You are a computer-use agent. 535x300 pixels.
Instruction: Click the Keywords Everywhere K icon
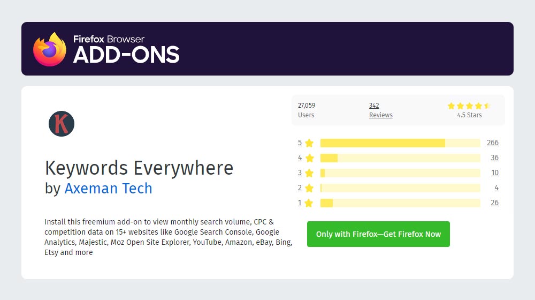pyautogui.click(x=62, y=124)
